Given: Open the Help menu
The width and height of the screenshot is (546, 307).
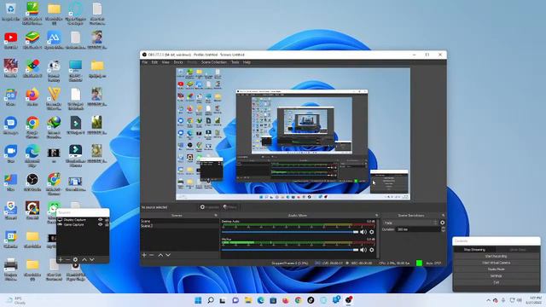Looking at the screenshot, I should point(247,62).
